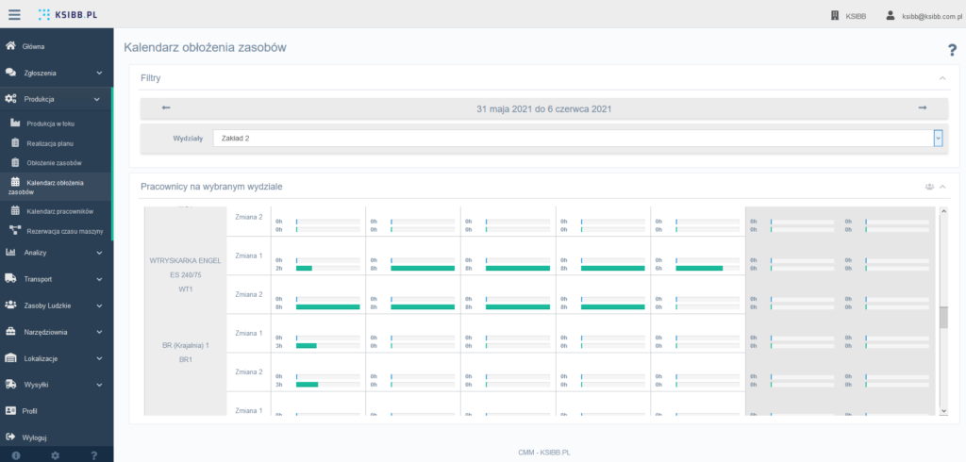This screenshot has width=966, height=462.
Task: Advance to next week with right arrow
Action: click(x=922, y=108)
